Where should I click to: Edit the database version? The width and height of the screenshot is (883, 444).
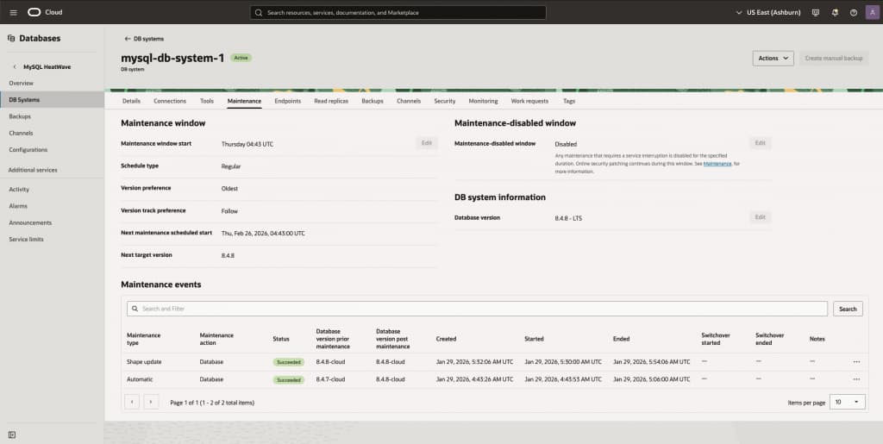tap(761, 217)
